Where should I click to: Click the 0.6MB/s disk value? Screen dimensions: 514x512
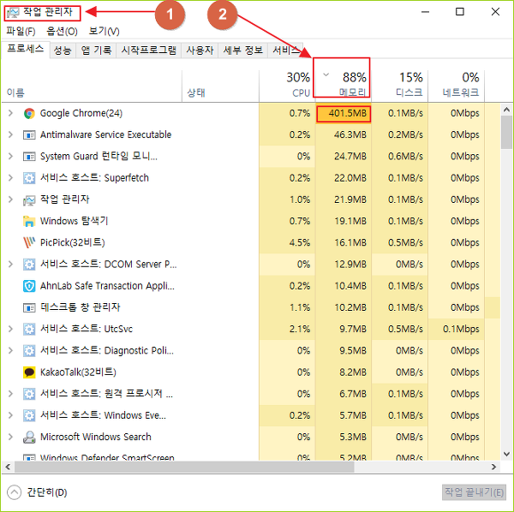[405, 156]
